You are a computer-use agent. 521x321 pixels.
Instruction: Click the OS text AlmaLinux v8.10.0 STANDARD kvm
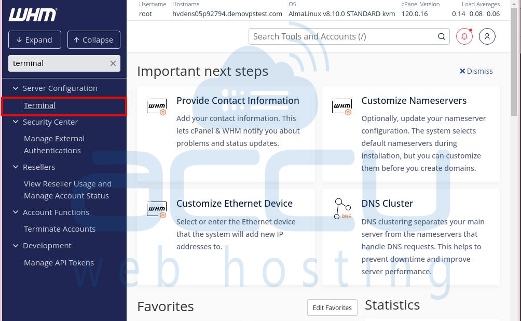[x=341, y=14]
